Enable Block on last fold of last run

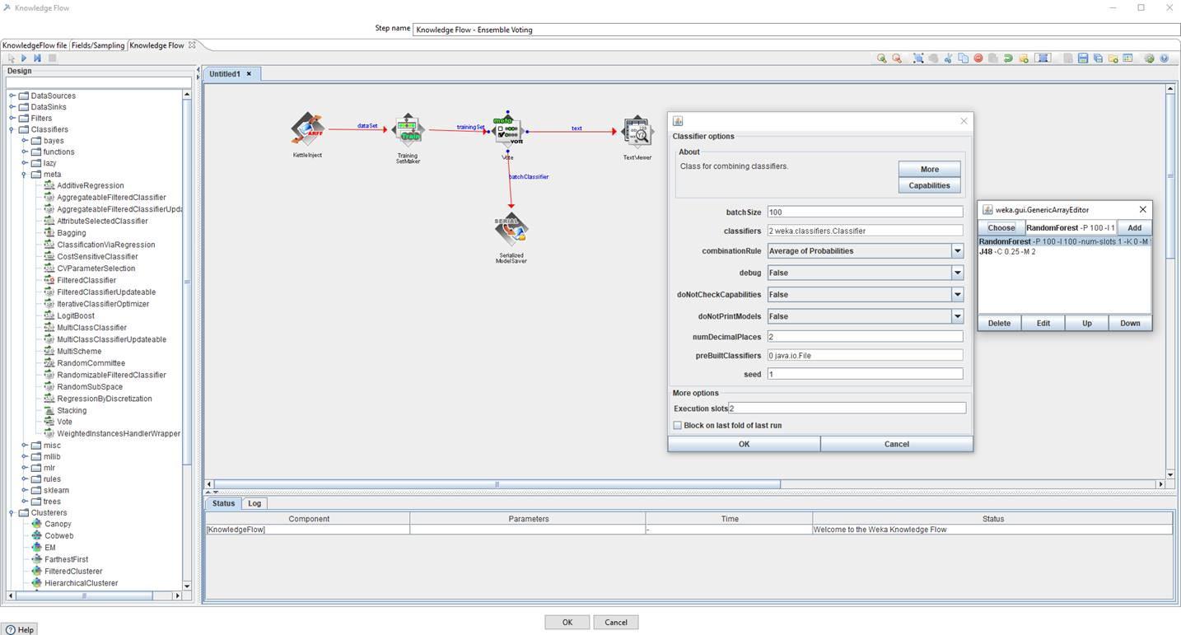pyautogui.click(x=677, y=425)
